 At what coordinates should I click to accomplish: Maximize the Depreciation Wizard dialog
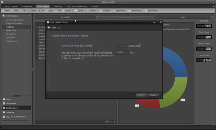(157, 22)
